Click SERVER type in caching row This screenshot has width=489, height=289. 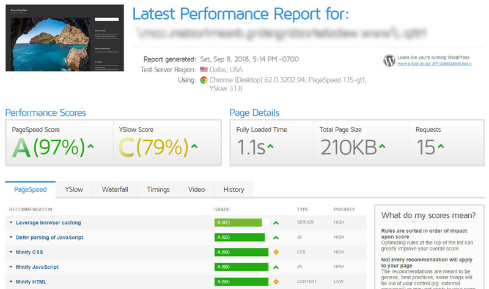pos(305,222)
